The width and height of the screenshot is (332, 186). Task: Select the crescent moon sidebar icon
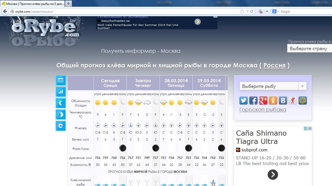point(61,103)
